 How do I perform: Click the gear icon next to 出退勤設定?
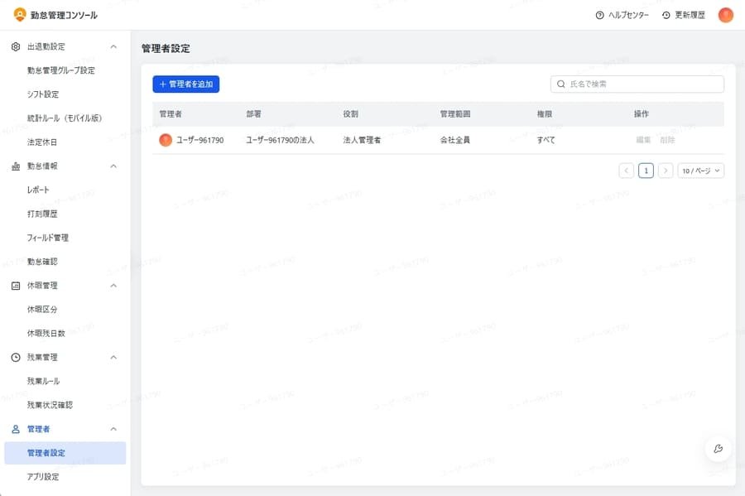point(14,46)
